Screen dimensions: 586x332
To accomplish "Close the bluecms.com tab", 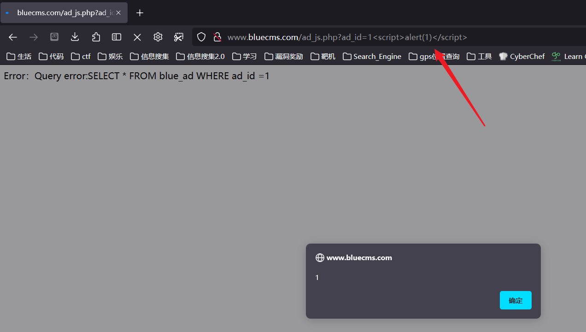I will click(x=118, y=13).
